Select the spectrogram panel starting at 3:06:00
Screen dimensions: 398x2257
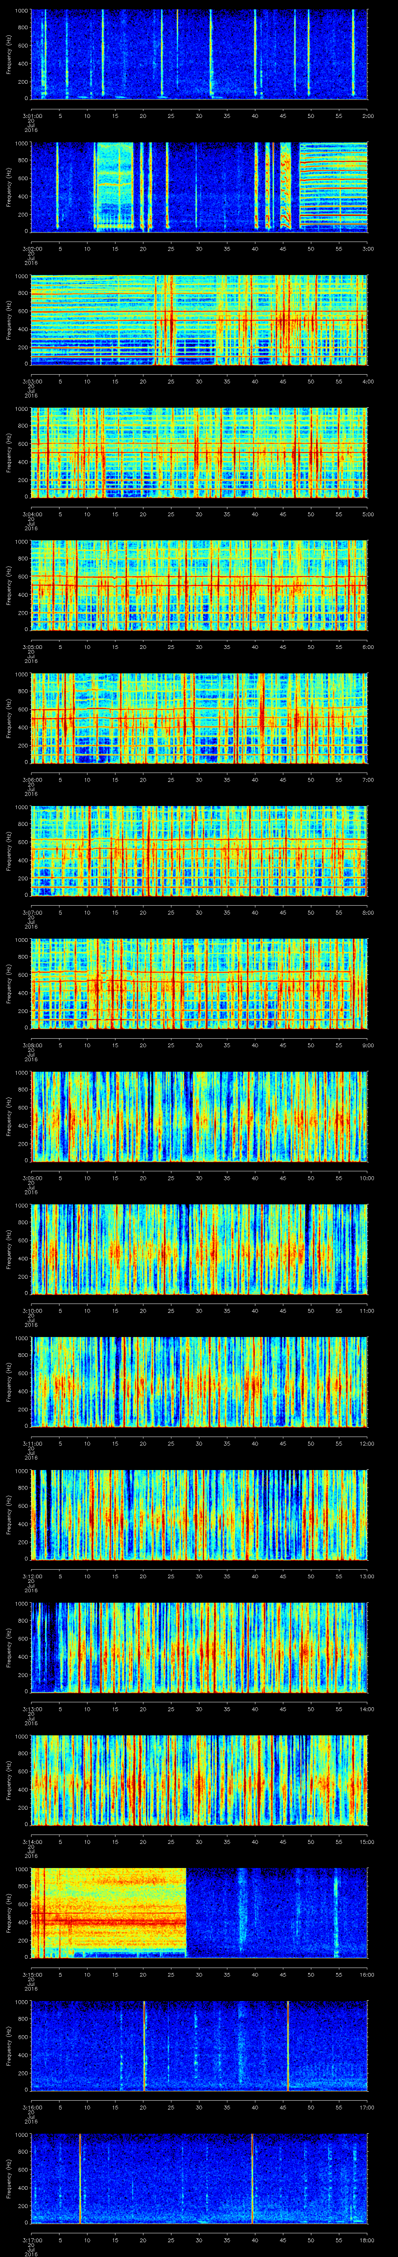coord(199,718)
